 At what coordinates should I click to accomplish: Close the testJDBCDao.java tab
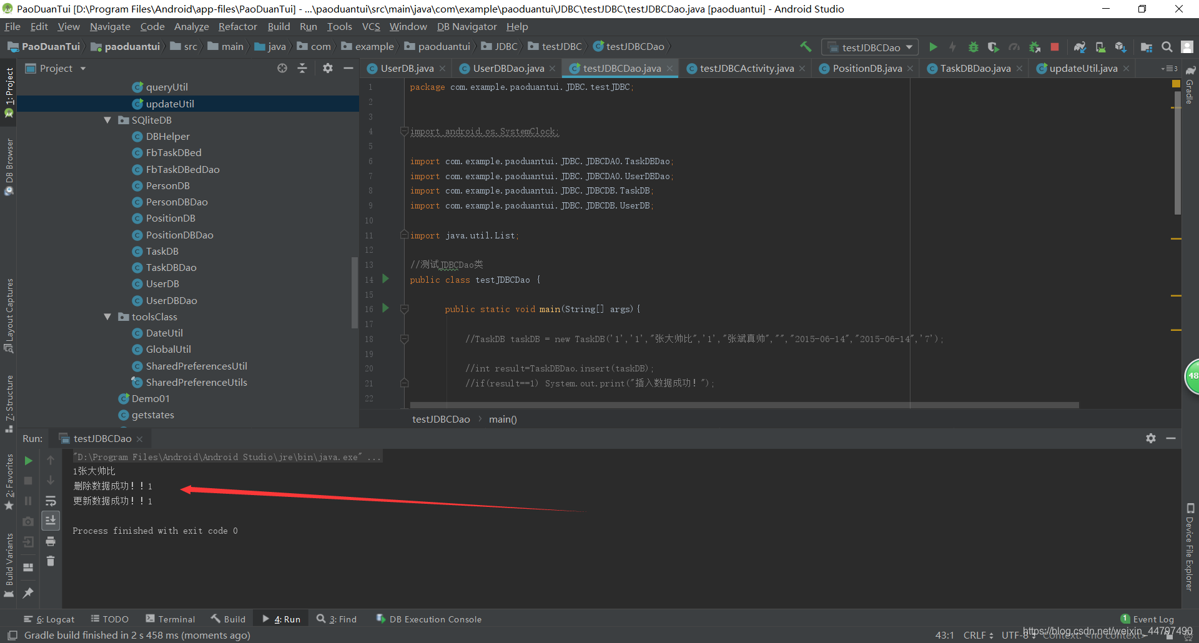(x=669, y=69)
